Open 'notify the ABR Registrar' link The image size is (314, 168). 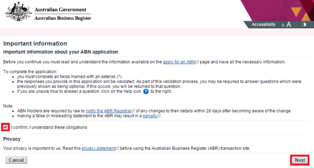pos(109,111)
